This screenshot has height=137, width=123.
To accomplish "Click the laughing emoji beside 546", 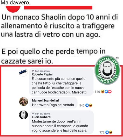I will coord(91,105).
